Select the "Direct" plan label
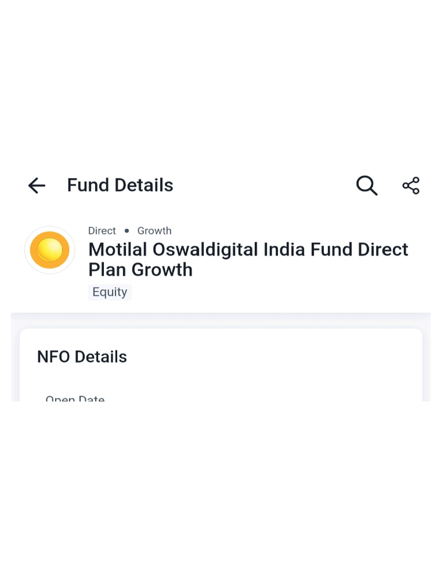The image size is (441, 588). (102, 231)
